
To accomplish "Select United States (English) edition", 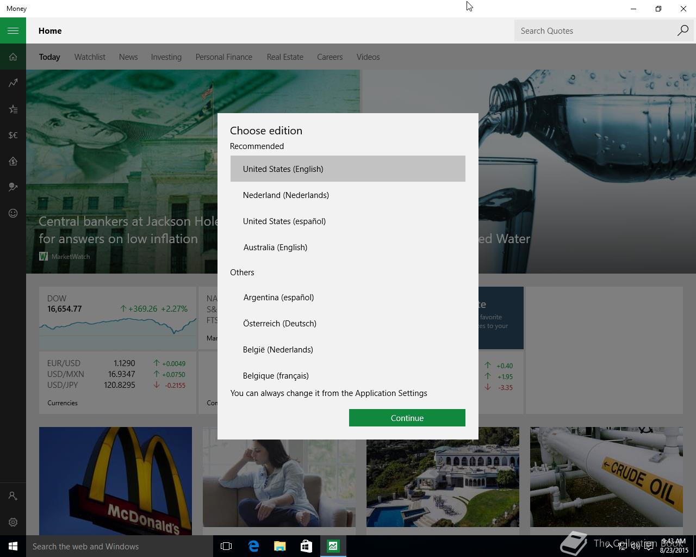I will pos(348,169).
